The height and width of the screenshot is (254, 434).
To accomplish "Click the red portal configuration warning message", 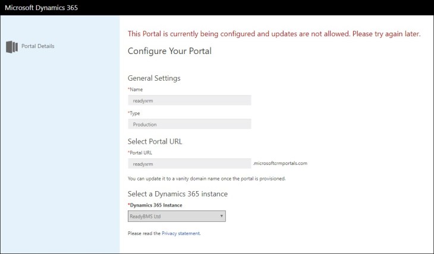I will coord(274,34).
